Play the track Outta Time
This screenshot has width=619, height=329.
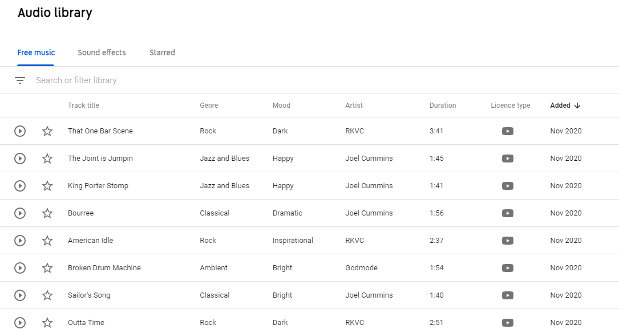coord(20,322)
